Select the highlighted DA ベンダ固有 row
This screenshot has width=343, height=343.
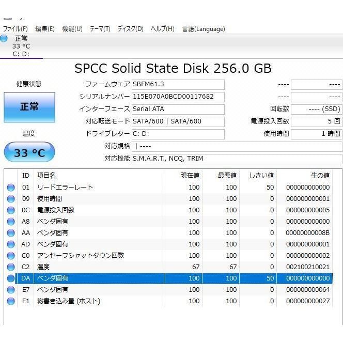coord(168,278)
